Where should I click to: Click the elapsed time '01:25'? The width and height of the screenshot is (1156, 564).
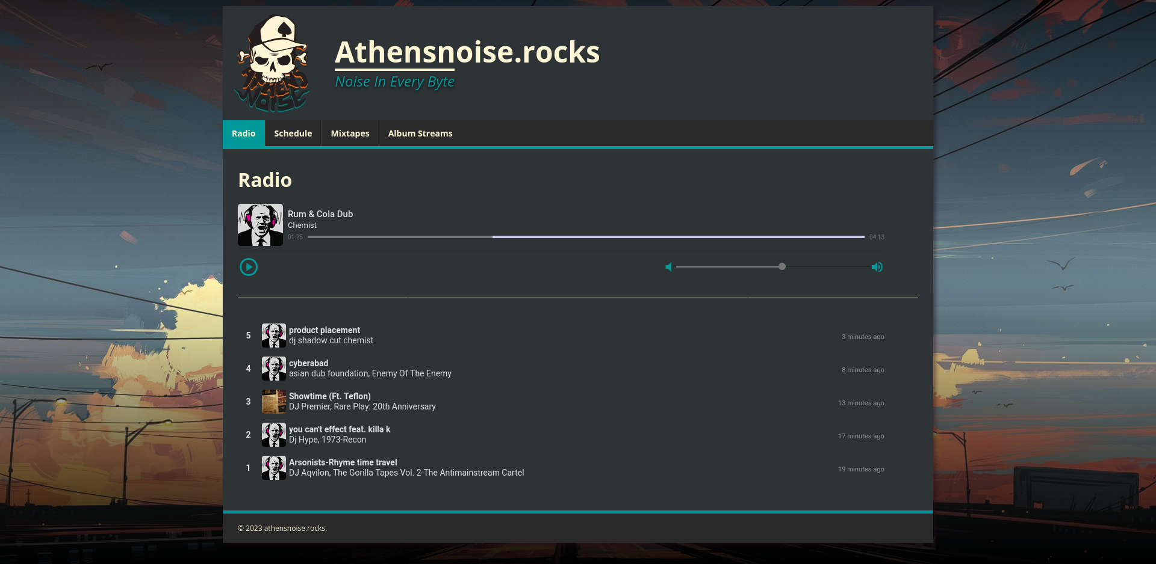pyautogui.click(x=295, y=237)
